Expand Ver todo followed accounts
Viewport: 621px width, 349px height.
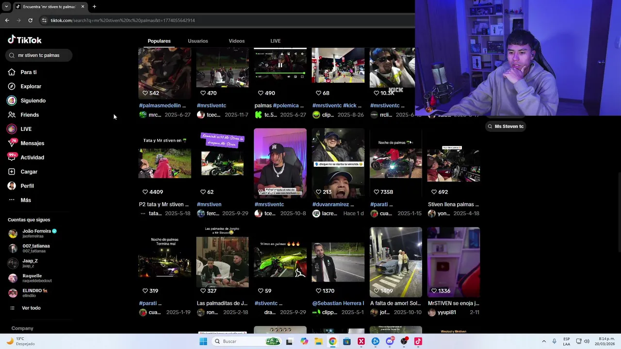click(x=25, y=308)
